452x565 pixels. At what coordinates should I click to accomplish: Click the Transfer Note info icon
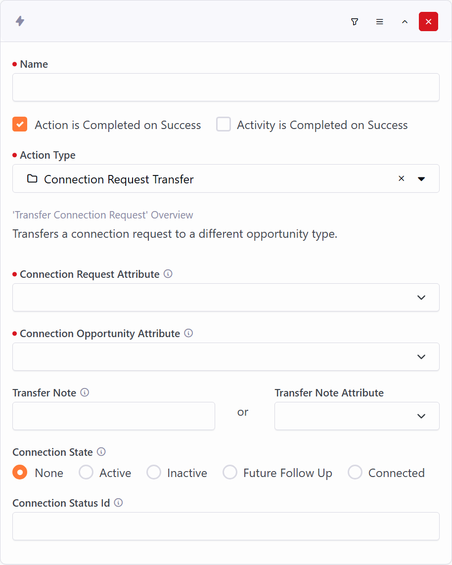(85, 392)
